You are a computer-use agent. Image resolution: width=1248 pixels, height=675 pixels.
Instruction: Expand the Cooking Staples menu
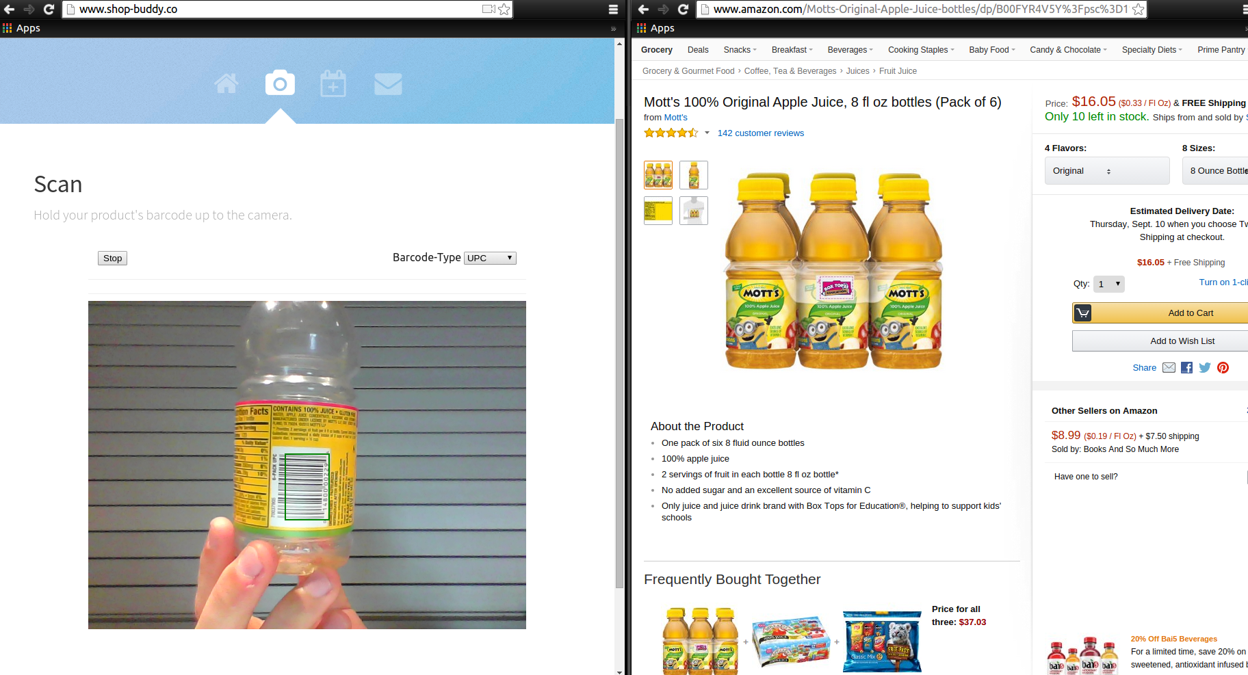pyautogui.click(x=921, y=50)
